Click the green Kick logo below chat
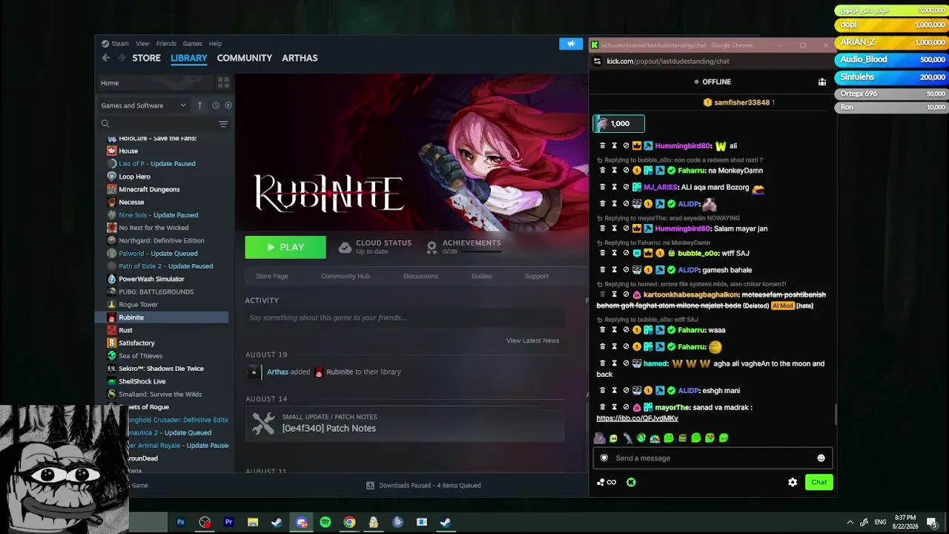The image size is (949, 534). click(631, 482)
